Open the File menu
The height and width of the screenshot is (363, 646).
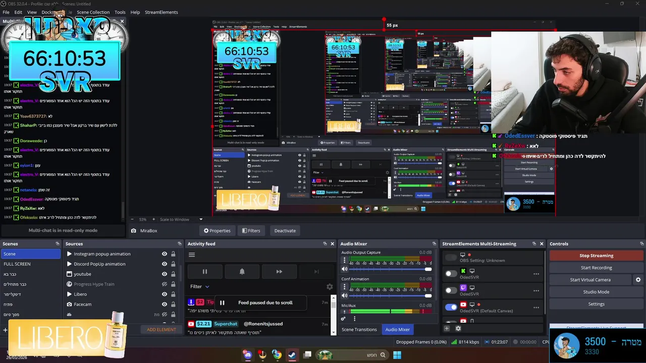pos(6,12)
